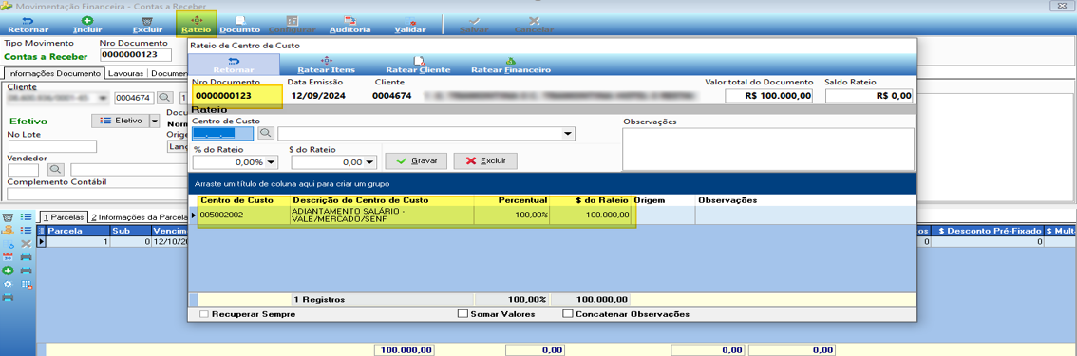Click the calendar icon in left sidebar
The image size is (1077, 356).
coord(9,257)
